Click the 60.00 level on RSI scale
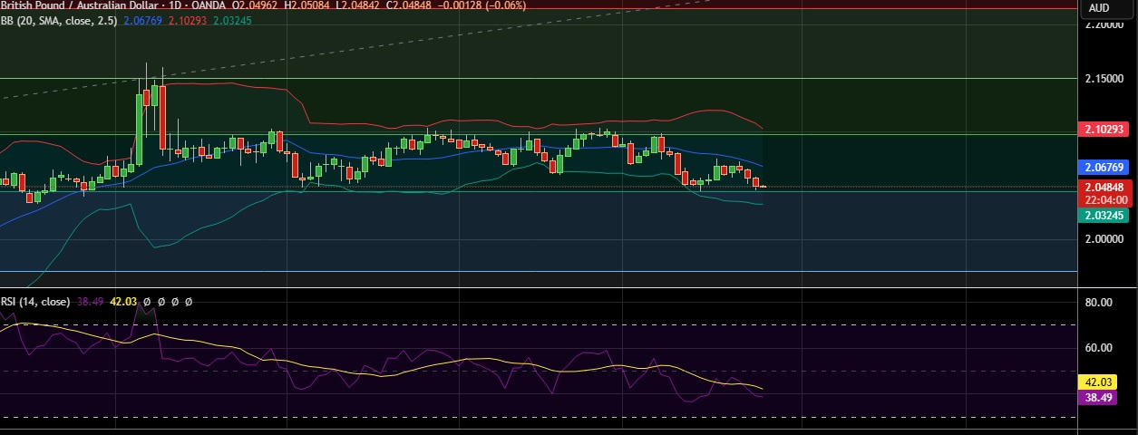Viewport: 1138px width, 435px height. click(x=1098, y=348)
